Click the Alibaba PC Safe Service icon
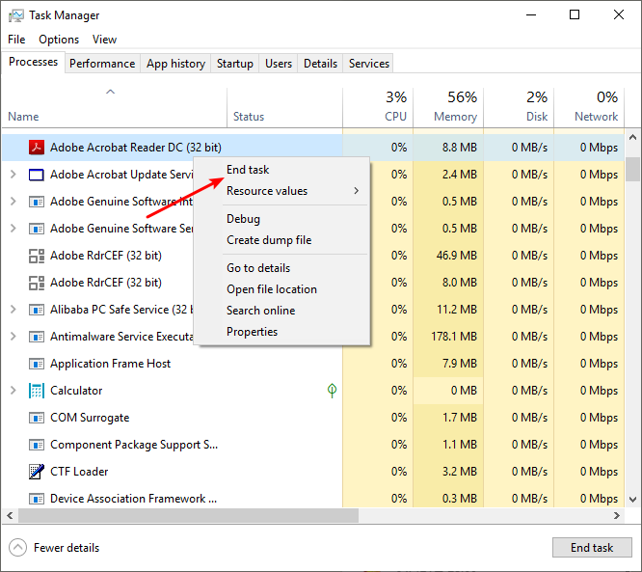 [x=37, y=310]
